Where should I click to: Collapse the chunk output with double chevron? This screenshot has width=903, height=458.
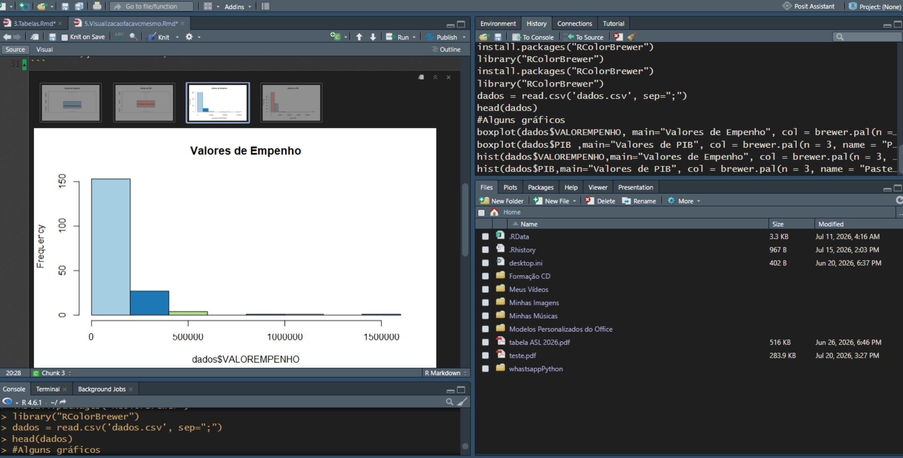pos(436,77)
